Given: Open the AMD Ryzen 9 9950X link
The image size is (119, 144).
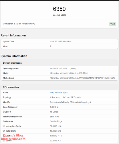Looking at the screenshot, I should pyautogui.click(x=59, y=93).
